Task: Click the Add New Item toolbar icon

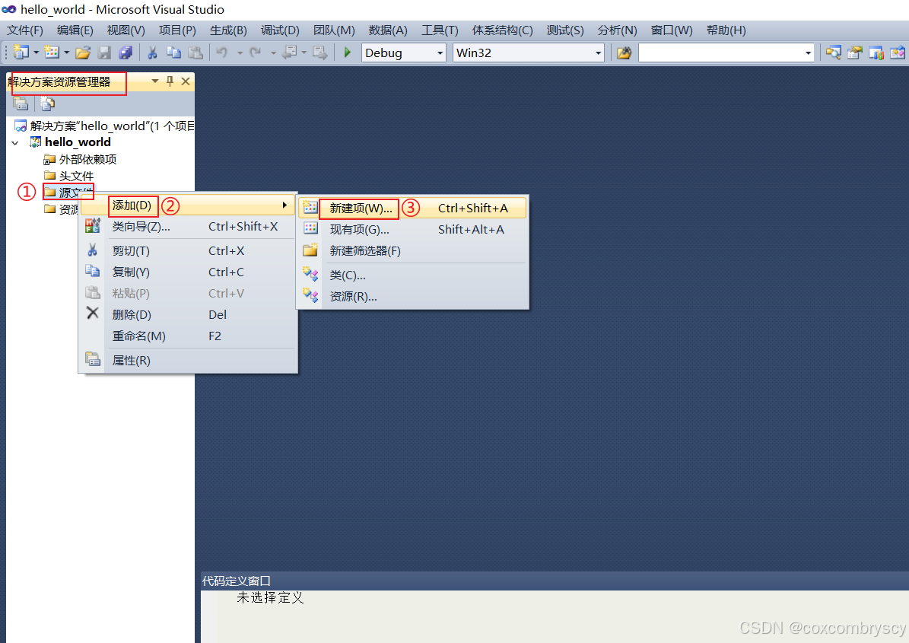Action: (x=52, y=53)
